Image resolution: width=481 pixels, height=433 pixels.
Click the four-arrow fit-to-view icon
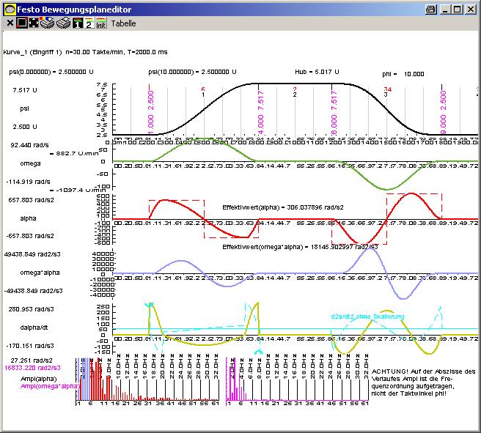(x=33, y=23)
